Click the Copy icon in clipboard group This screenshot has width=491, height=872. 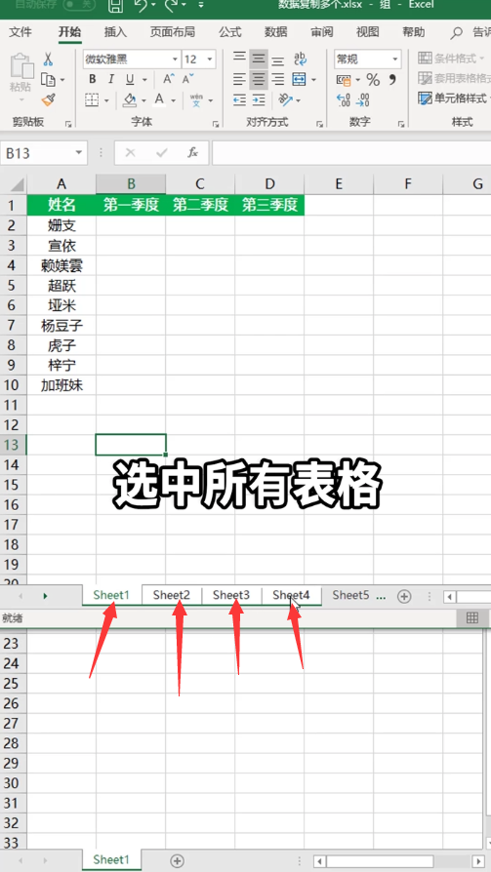click(x=49, y=80)
